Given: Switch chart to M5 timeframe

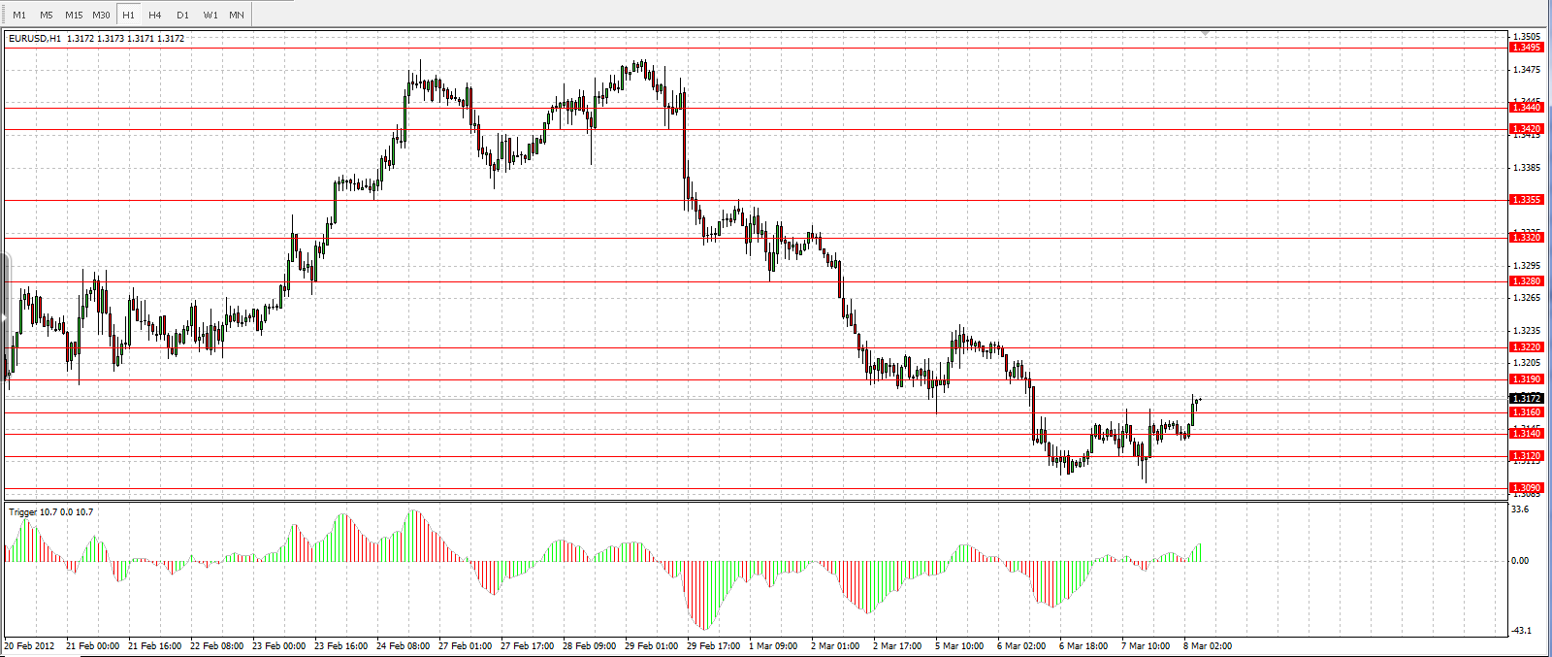Looking at the screenshot, I should (47, 15).
